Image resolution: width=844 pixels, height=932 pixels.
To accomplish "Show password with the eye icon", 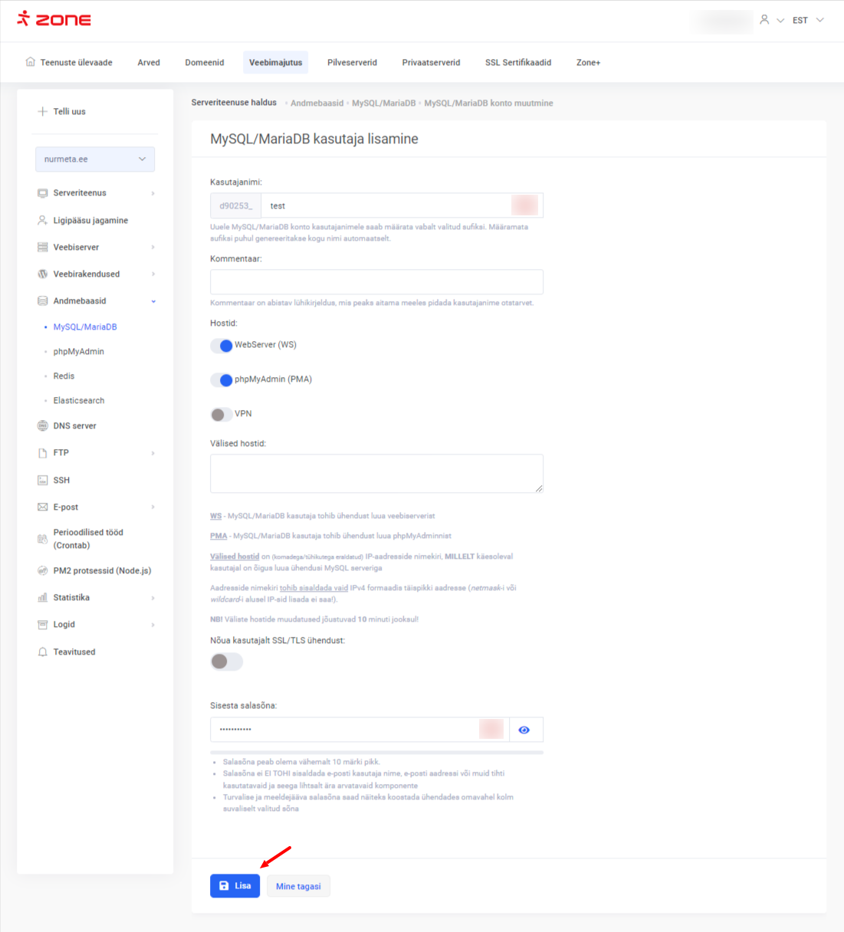I will 524,730.
